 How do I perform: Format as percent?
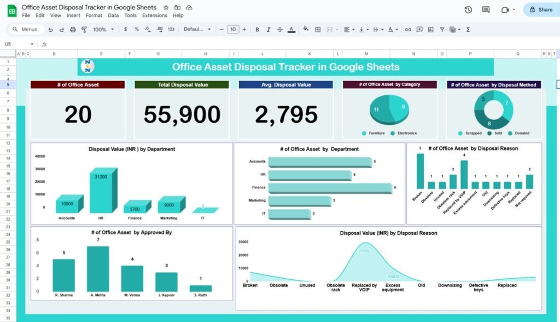tap(136, 30)
